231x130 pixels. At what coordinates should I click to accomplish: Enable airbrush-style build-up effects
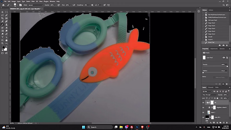click(74, 5)
